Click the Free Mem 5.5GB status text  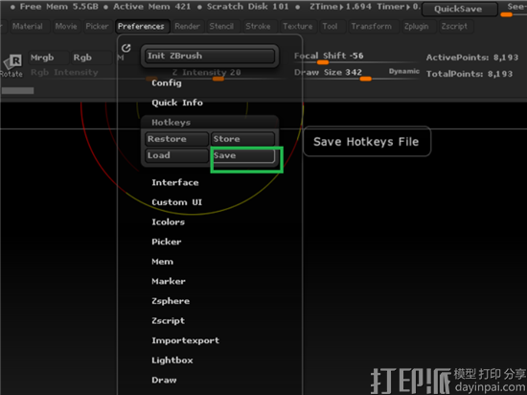(x=58, y=7)
